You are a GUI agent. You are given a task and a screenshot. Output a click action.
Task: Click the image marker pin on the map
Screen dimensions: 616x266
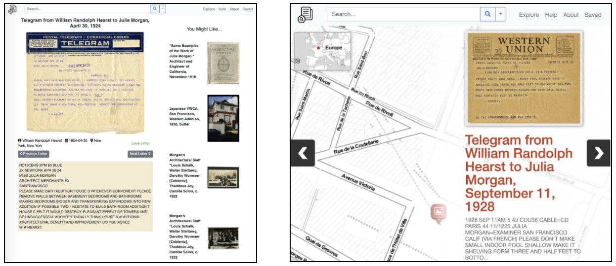tap(438, 213)
